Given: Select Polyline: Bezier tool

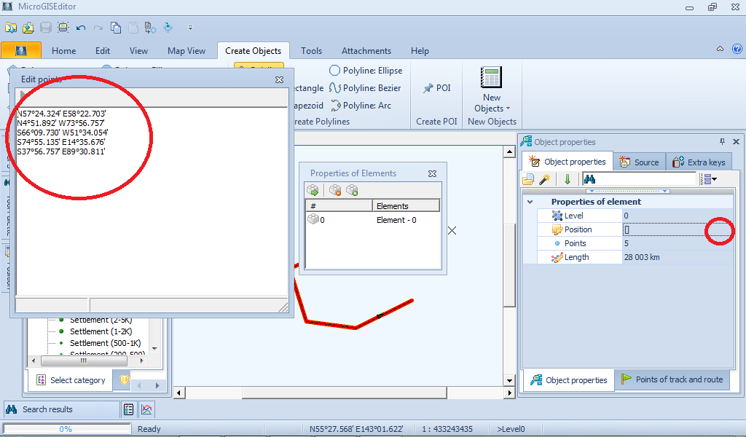Looking at the screenshot, I should pyautogui.click(x=365, y=88).
